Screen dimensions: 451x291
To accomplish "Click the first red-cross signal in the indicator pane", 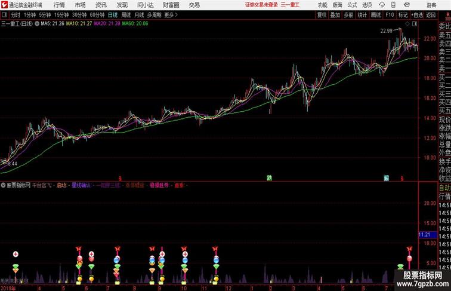I will (16, 254).
